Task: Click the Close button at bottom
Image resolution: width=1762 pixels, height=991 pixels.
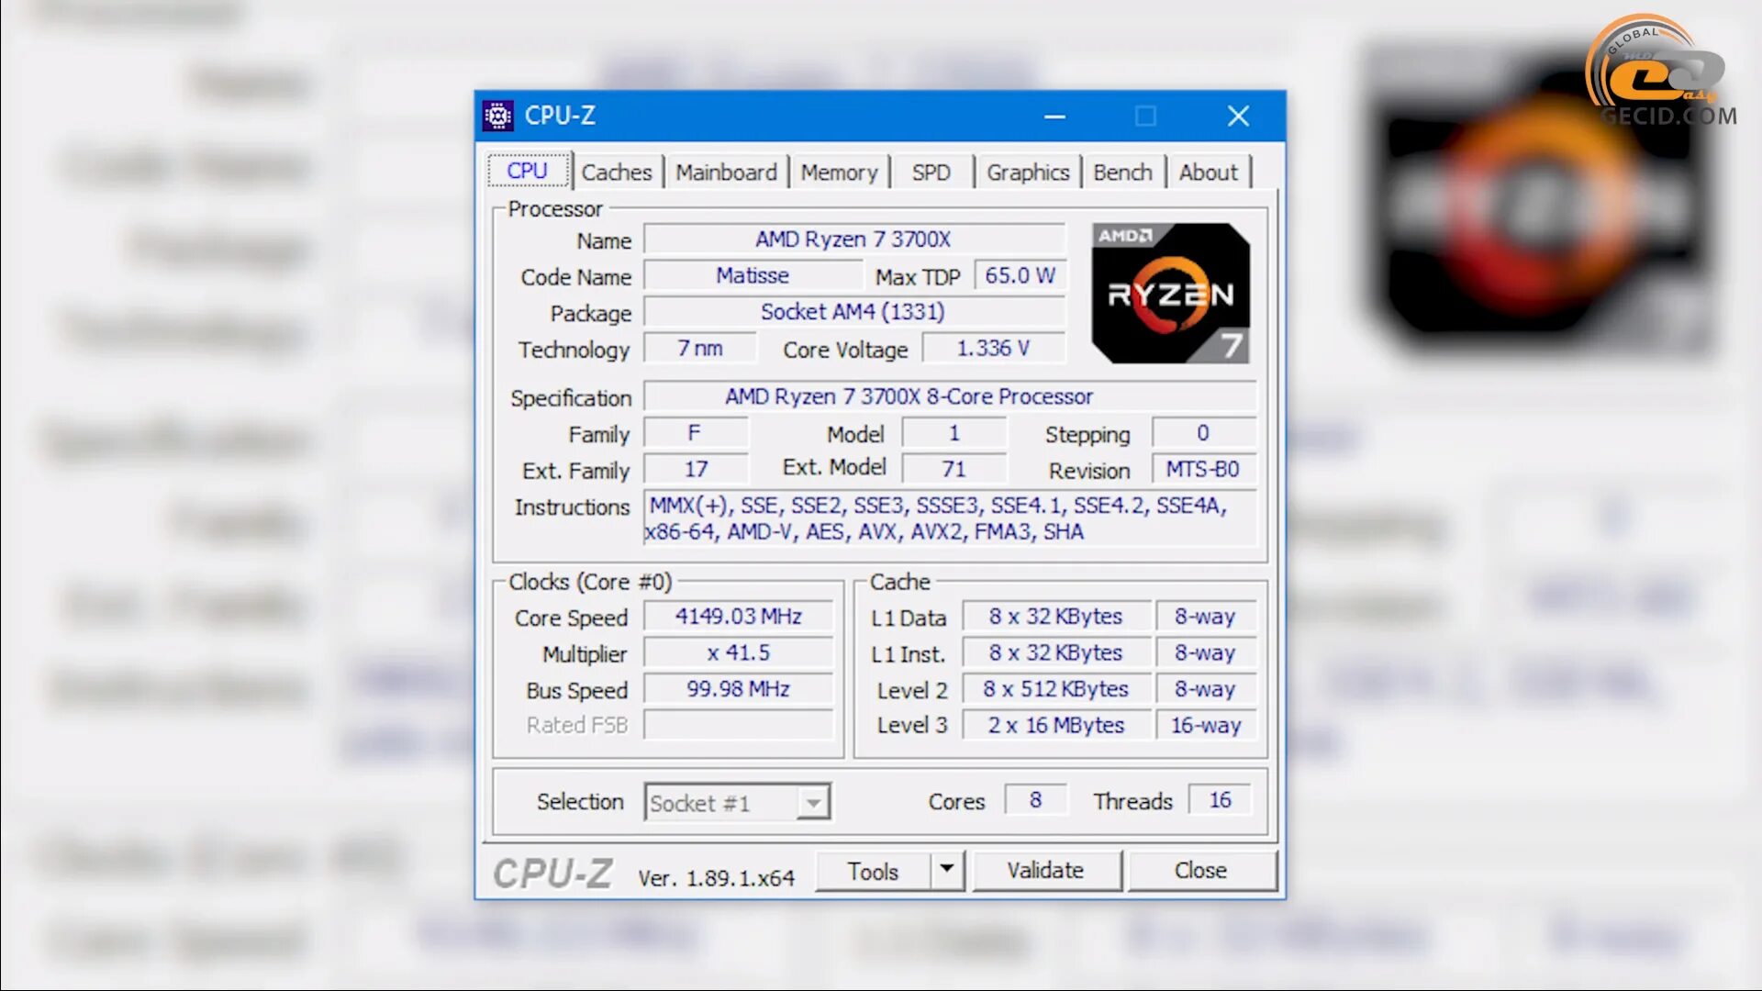Action: 1200,870
